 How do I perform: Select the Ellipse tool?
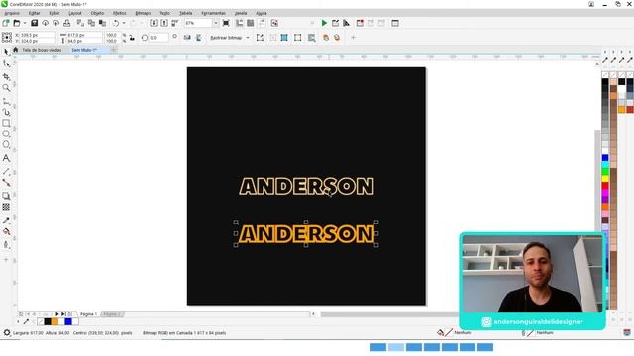coord(6,133)
